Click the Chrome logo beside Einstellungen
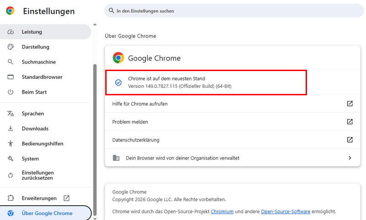The image size is (366, 220). coord(10,11)
